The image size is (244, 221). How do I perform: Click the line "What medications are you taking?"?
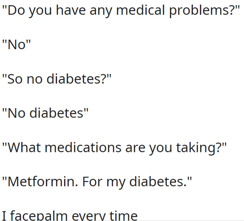pos(114,148)
